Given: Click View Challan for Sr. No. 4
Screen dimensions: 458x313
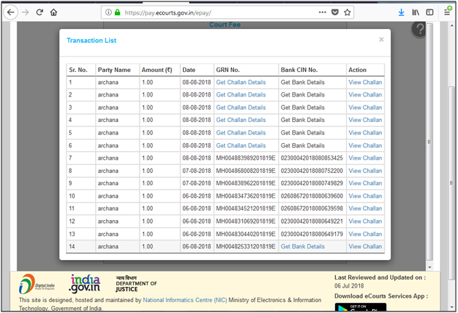Looking at the screenshot, I should (x=365, y=120).
